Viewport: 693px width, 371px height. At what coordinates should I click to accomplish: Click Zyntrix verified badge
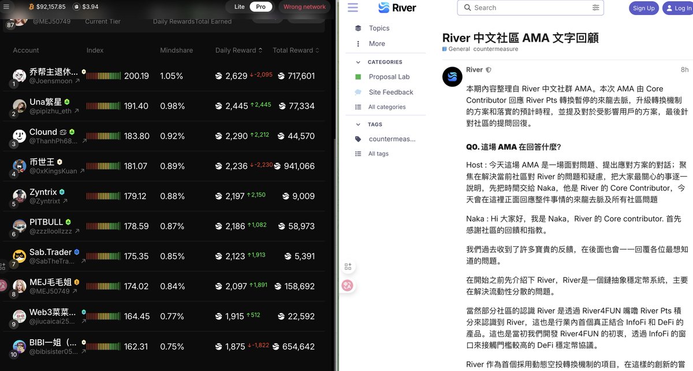tap(62, 192)
